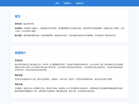Click the paragraph beginning 拥有完善的教学设施

[x=70, y=35]
